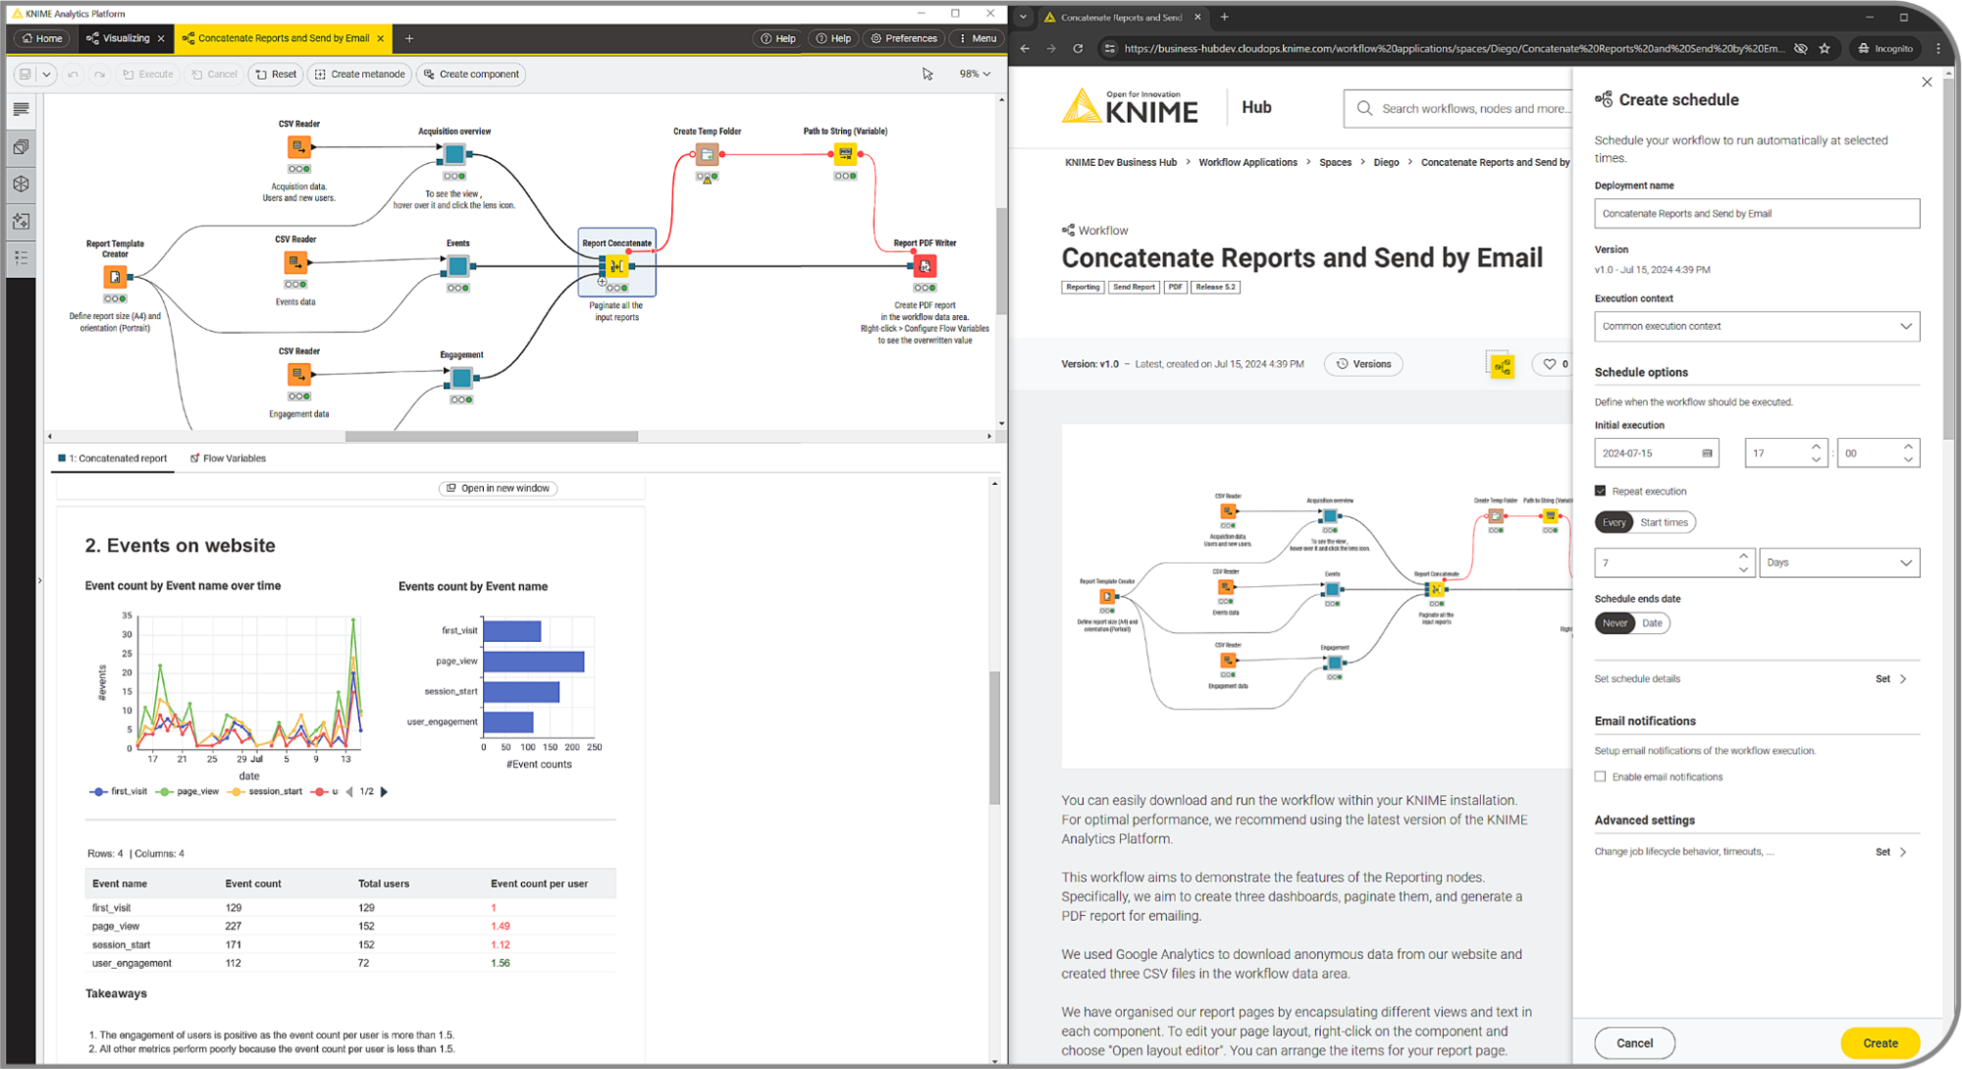Image resolution: width=1962 pixels, height=1070 pixels.
Task: Open the Versions history of the workflow
Action: 1362,363
